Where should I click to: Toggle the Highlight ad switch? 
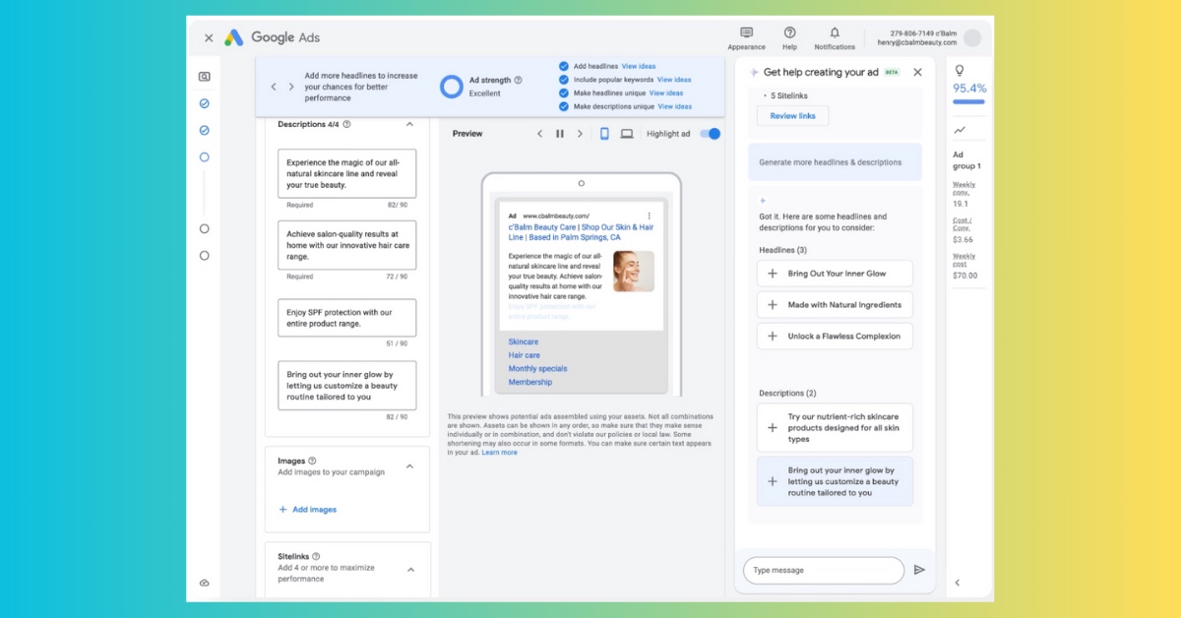pos(710,134)
